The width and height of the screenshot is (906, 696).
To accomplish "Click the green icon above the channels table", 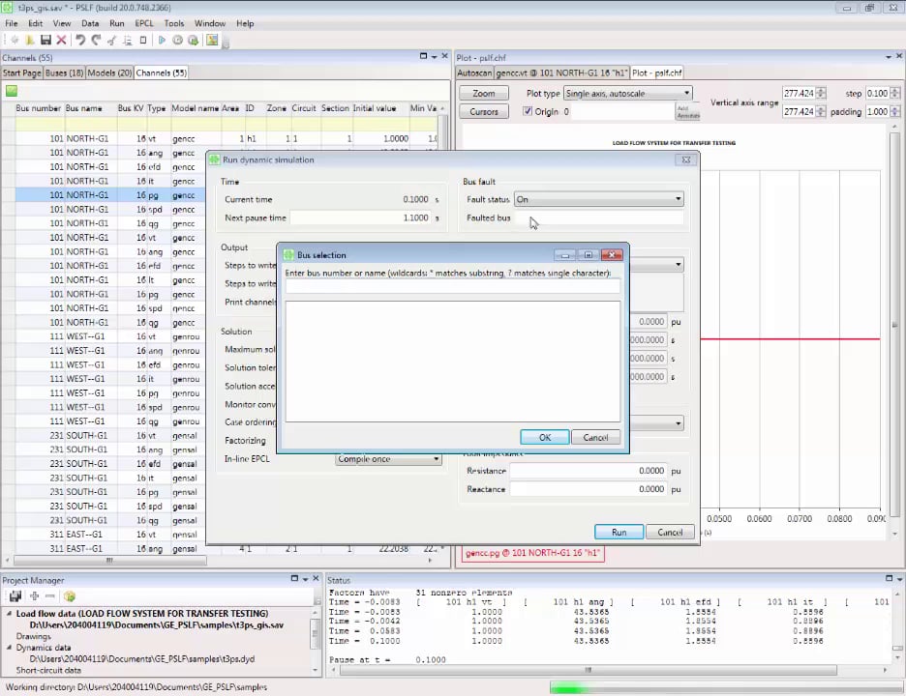I will [x=12, y=91].
